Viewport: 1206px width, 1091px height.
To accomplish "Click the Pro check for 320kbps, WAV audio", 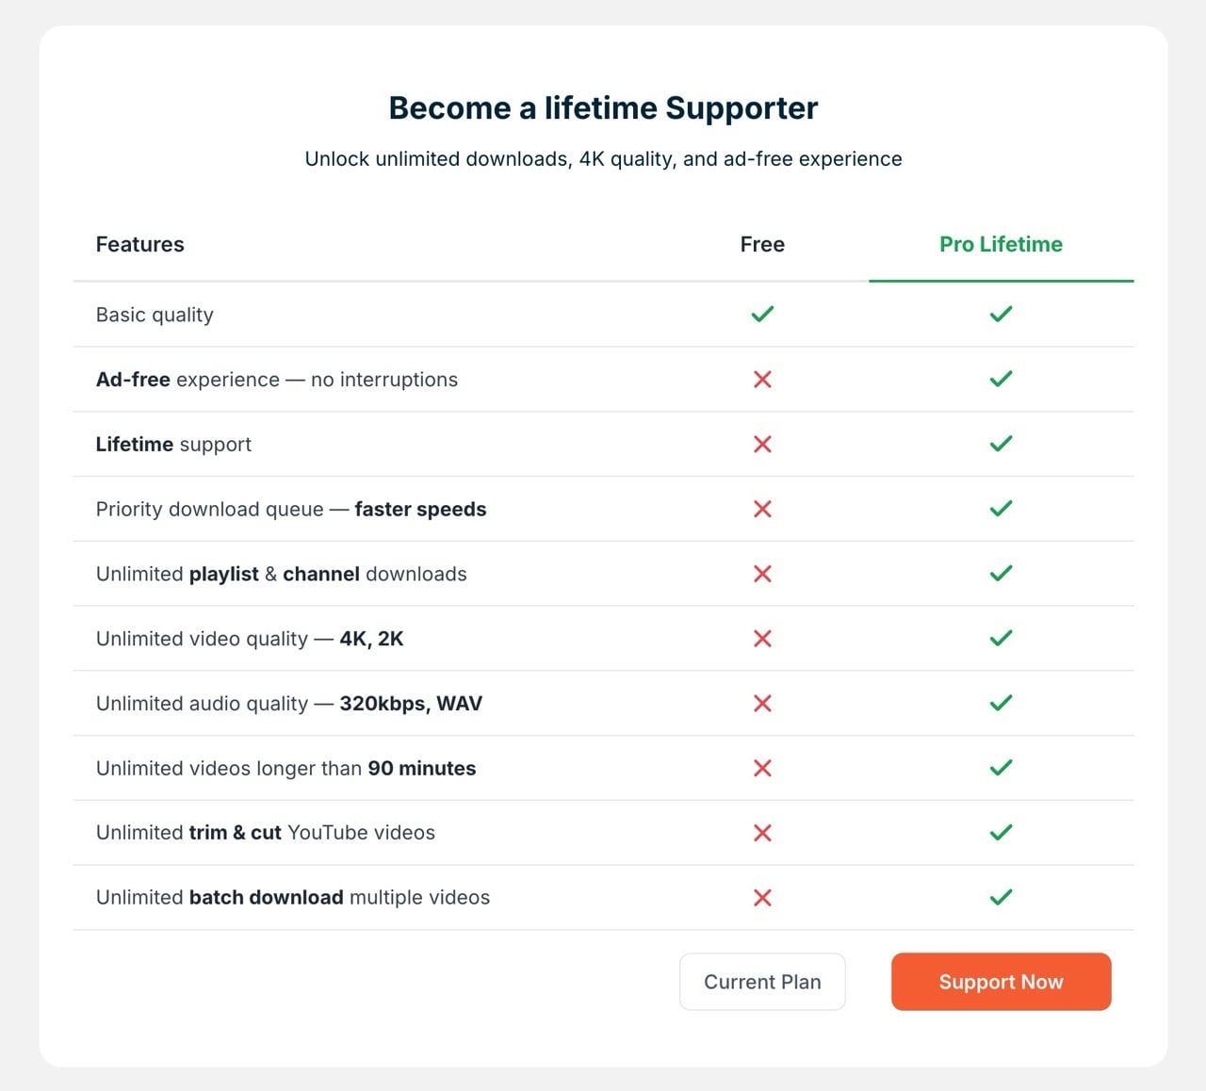I will tap(1001, 703).
